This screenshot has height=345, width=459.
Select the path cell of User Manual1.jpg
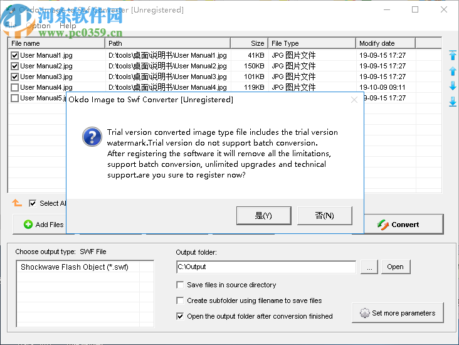pyautogui.click(x=167, y=55)
